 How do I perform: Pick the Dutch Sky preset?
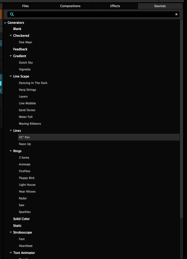(26, 62)
